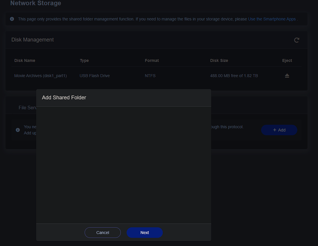
Task: Open the "Use the Smartphone Apps" link
Action: 272,19
